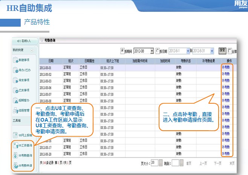Click the 班次 column header

point(71,61)
